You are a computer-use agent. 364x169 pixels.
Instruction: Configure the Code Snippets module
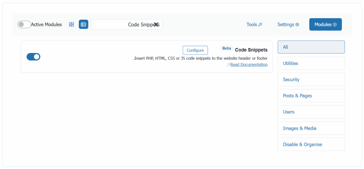point(195,50)
